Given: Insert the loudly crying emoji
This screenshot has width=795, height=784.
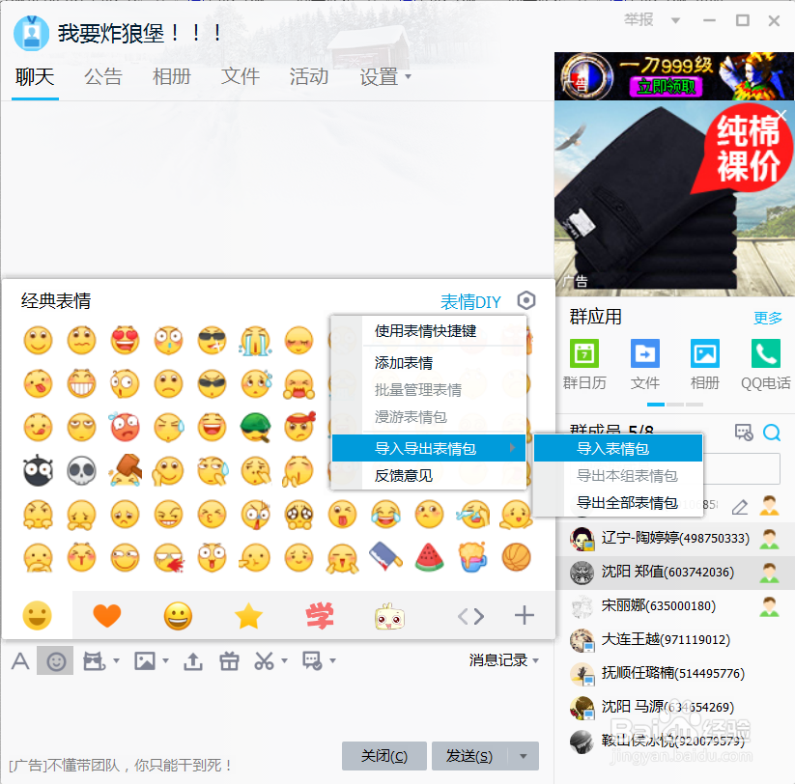Looking at the screenshot, I should point(256,340).
